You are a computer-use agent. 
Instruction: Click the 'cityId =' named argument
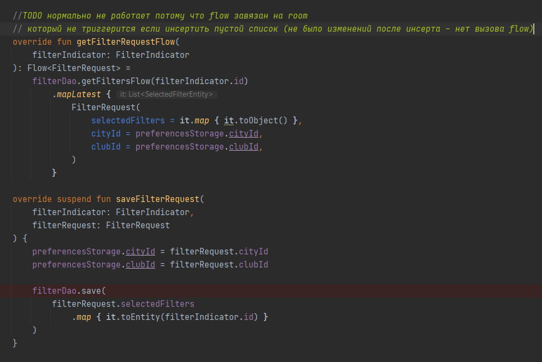pyautogui.click(x=110, y=134)
